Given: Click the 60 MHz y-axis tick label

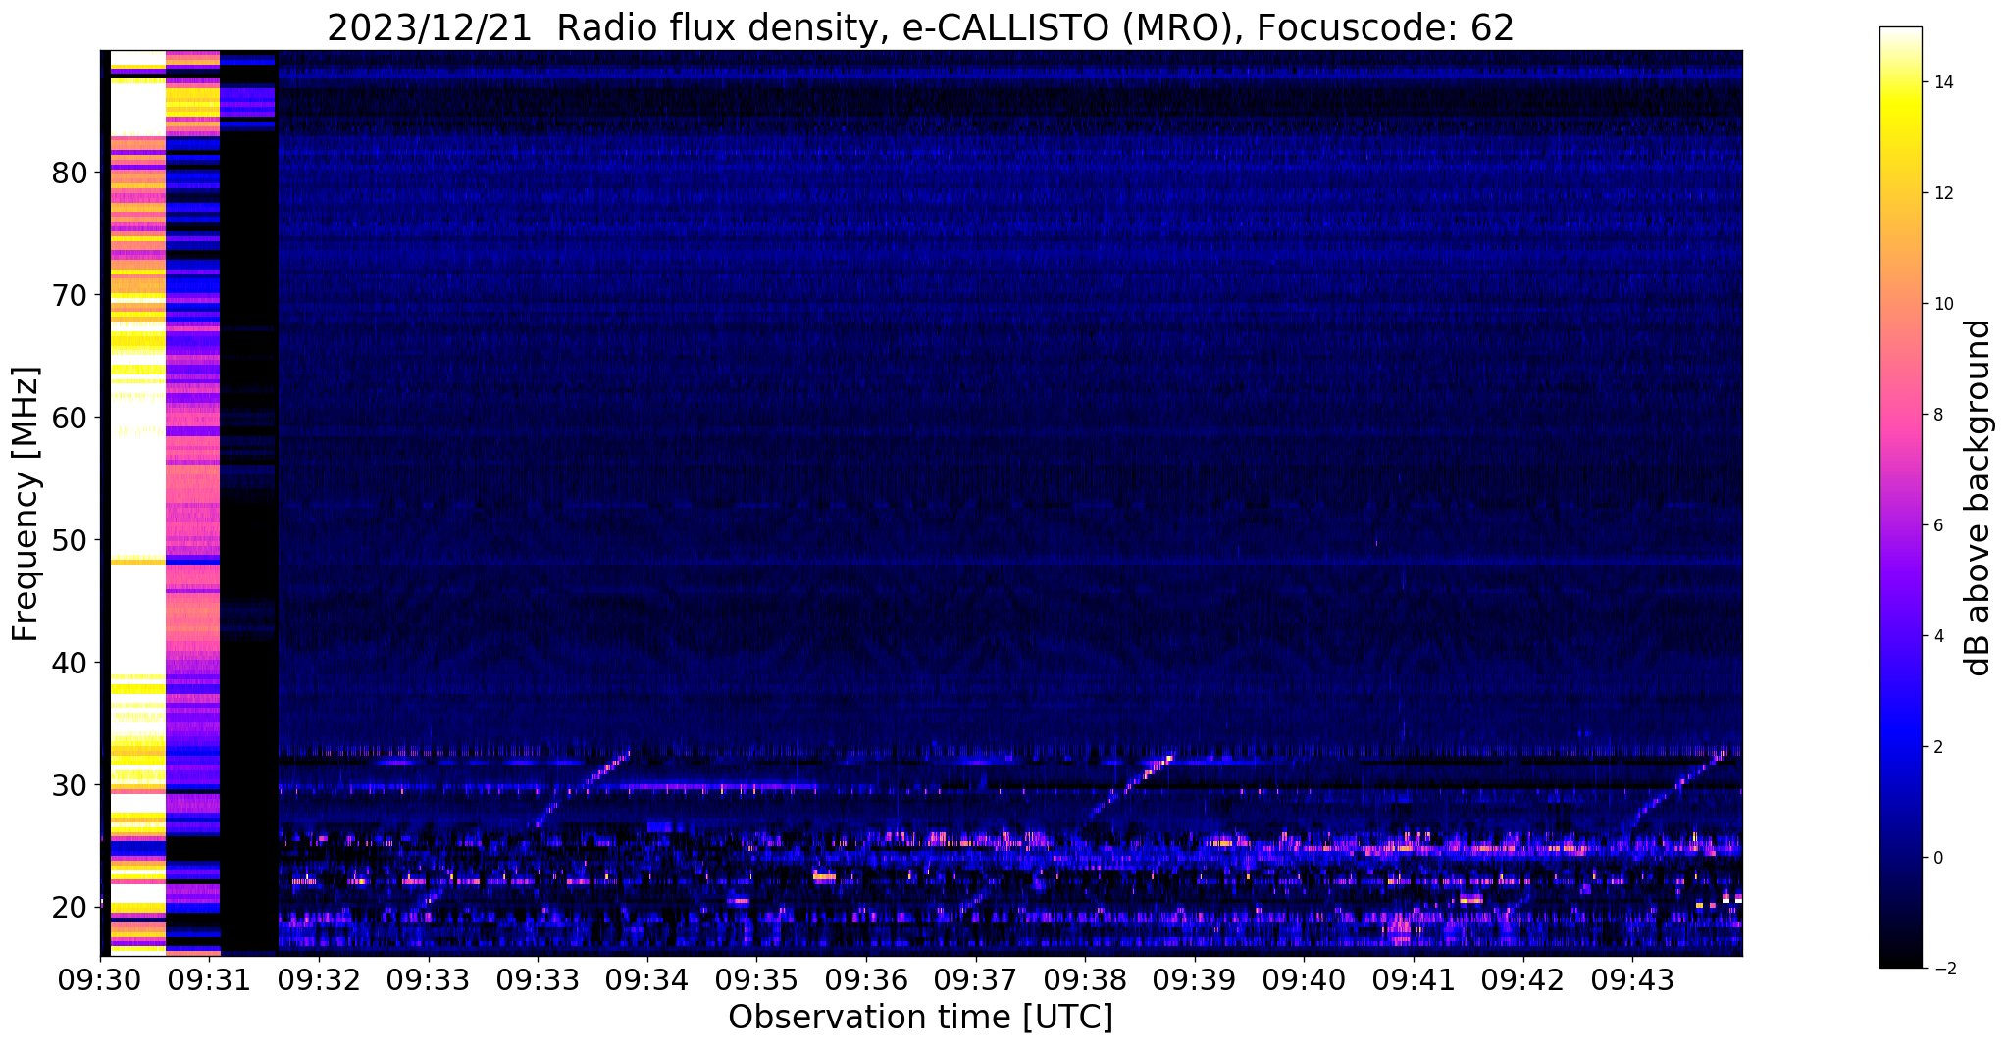Looking at the screenshot, I should (70, 419).
